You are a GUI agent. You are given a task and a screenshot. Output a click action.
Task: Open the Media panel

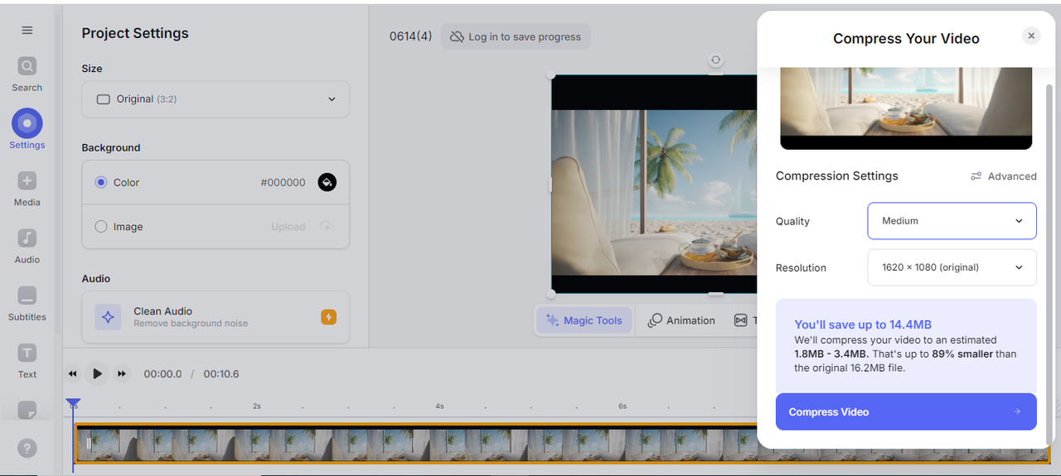click(27, 189)
